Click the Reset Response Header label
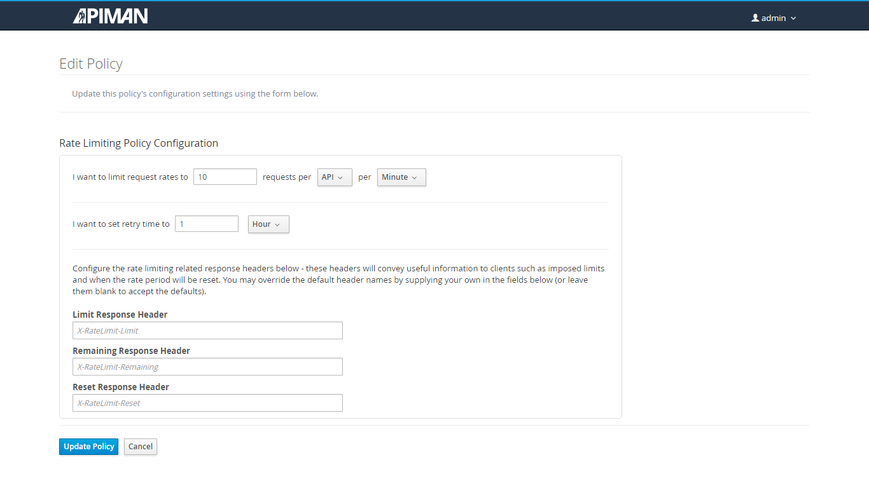Screen dimensions: 869x488 120,387
